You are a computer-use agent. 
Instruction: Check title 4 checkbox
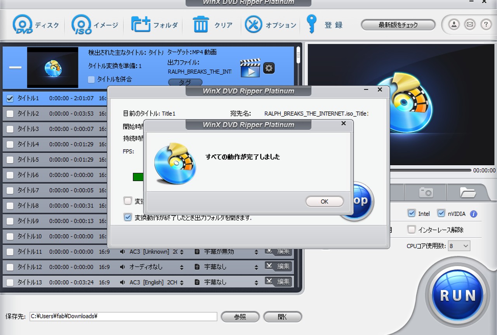pos(10,144)
